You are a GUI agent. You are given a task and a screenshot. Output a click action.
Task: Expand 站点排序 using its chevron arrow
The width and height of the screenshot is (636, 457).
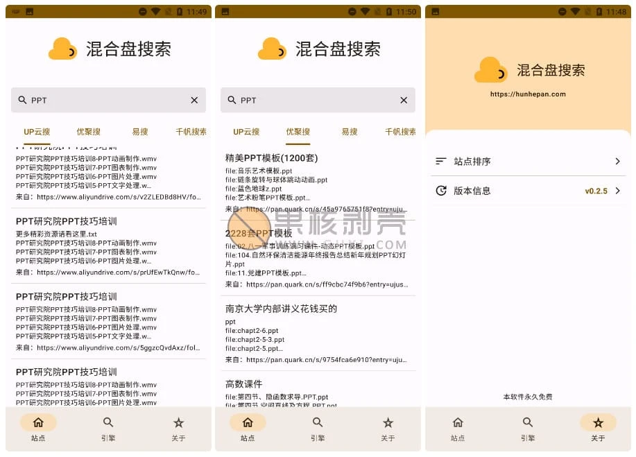[617, 161]
